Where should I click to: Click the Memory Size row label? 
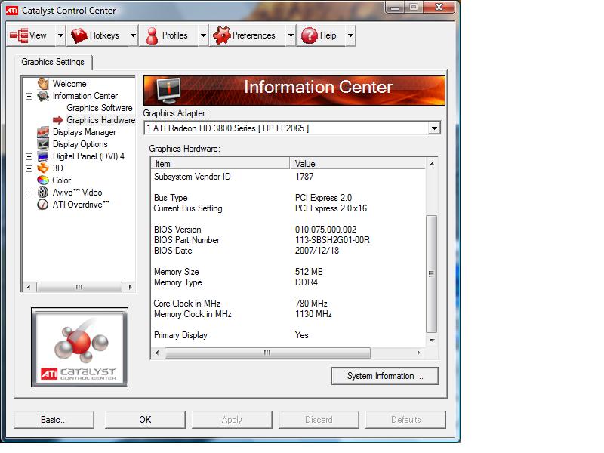pyautogui.click(x=177, y=272)
